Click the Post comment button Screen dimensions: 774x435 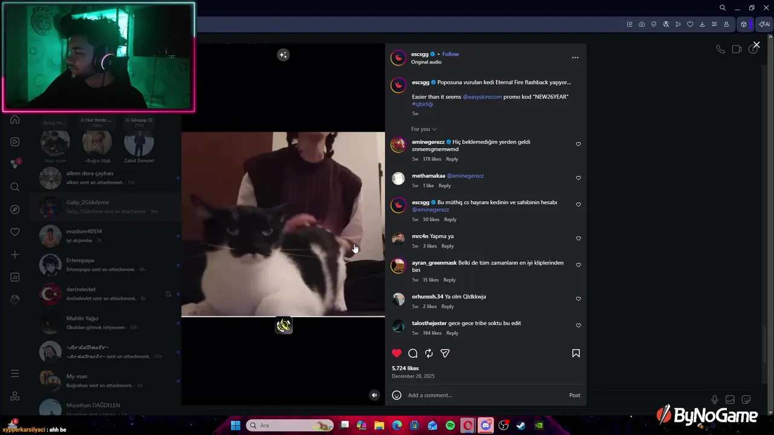coord(574,395)
